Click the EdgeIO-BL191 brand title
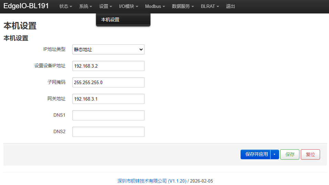 pyautogui.click(x=26, y=6)
